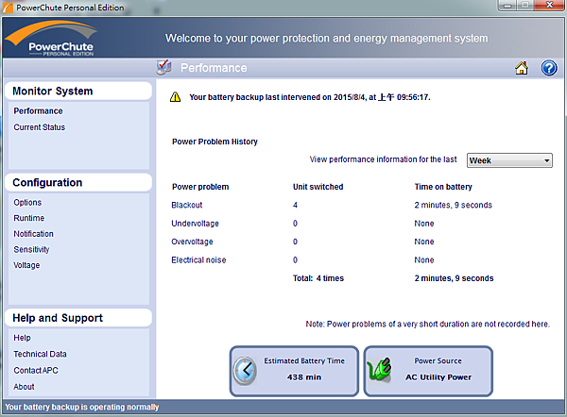Screen dimensions: 567x417
Task: Click the Performance checklist icon
Action: pyautogui.click(x=163, y=67)
